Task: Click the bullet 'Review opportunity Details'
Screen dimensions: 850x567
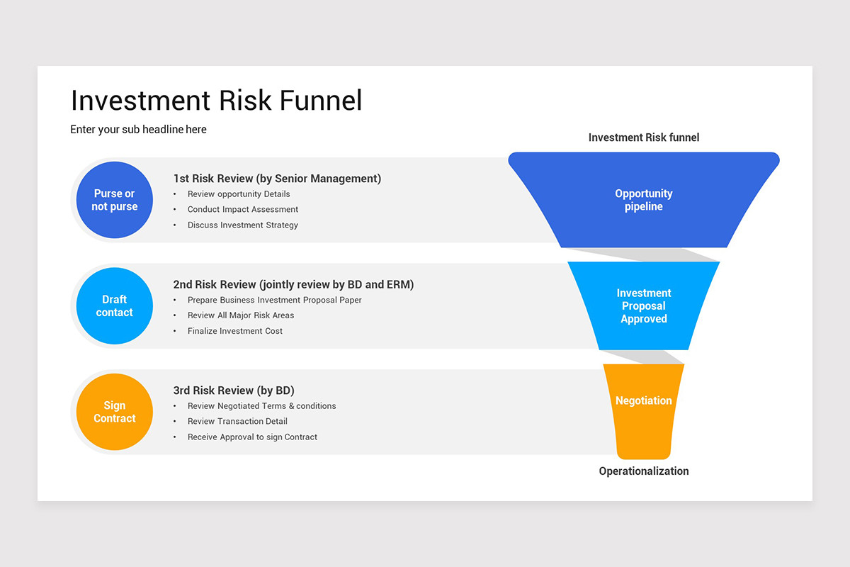Action: pyautogui.click(x=239, y=193)
